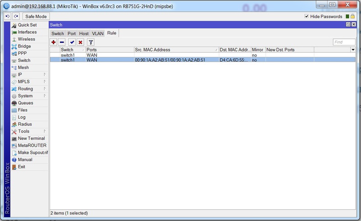This screenshot has width=361, height=221.
Task: Select row with Src MAC 00:90:1A:A2:AB:51
Action: 203,60
